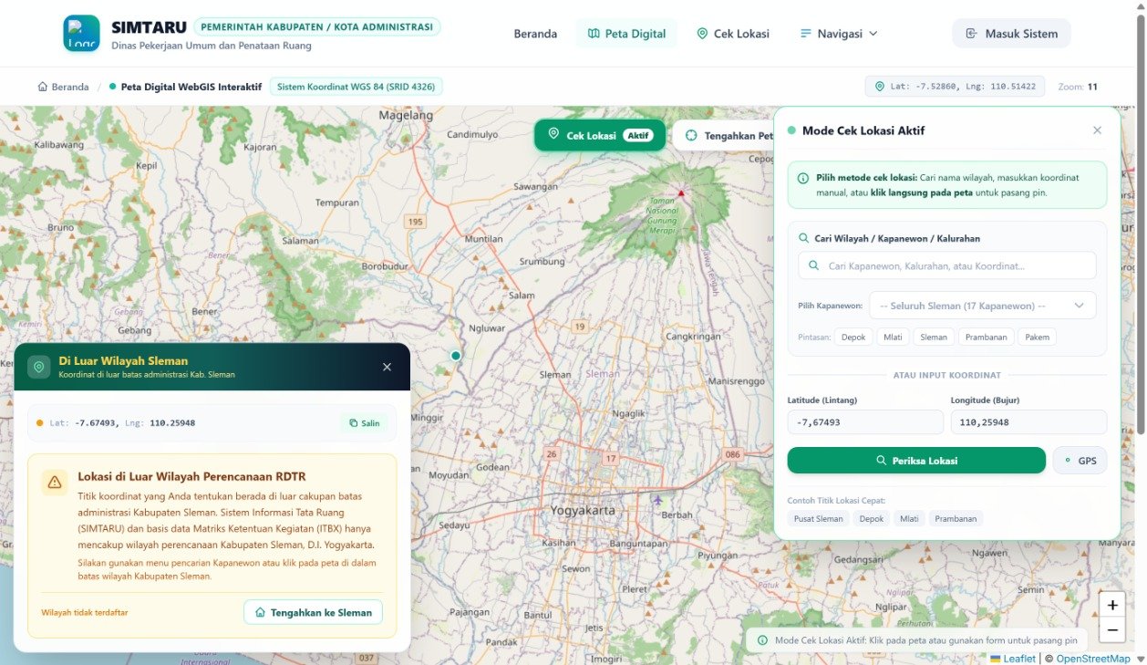The height and width of the screenshot is (665, 1147).
Task: Click the Longitude (Bujur) input field
Action: tap(1028, 422)
